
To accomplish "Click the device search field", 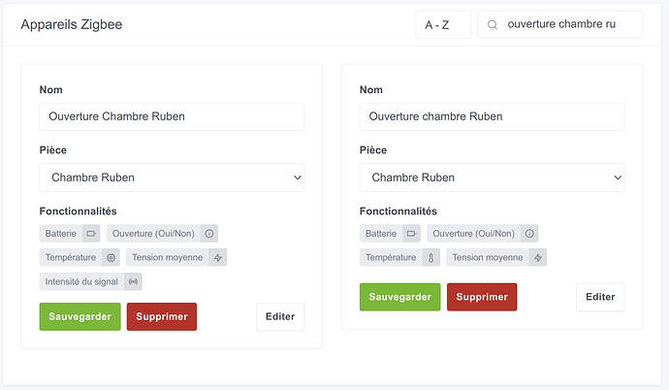I will pos(567,25).
